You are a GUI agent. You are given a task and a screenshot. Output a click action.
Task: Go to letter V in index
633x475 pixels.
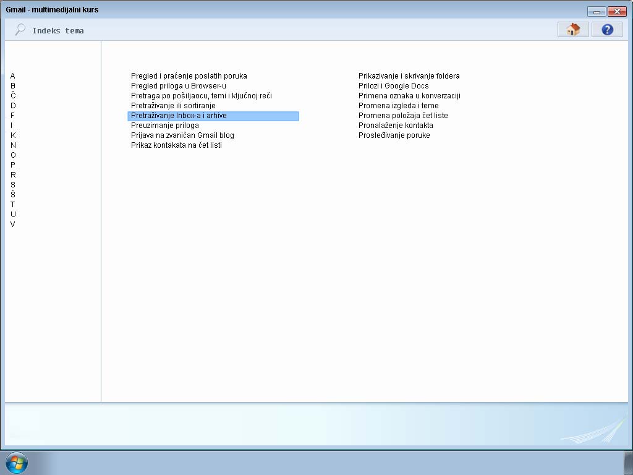13,225
